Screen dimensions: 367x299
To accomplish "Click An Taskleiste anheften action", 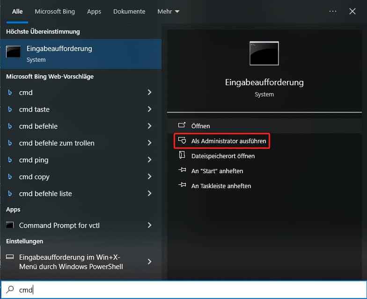I will [x=264, y=186].
